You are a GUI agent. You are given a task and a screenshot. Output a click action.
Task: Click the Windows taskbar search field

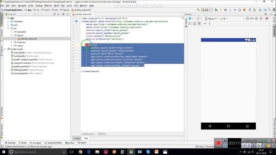click(38, 152)
